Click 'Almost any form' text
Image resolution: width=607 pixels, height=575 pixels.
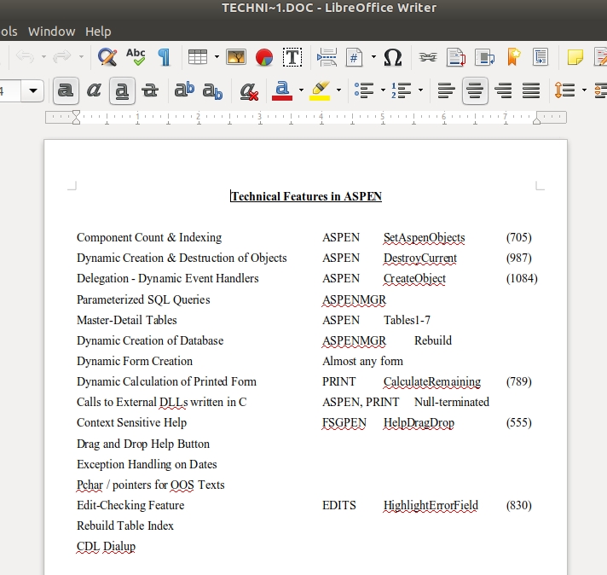pos(362,361)
